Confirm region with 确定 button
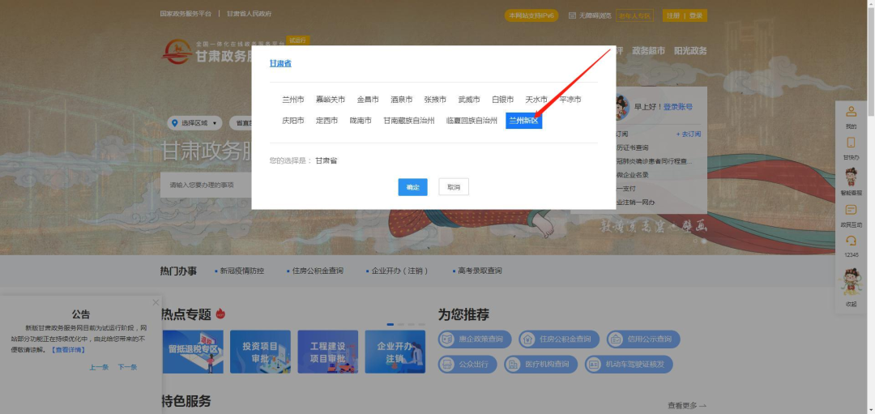875x414 pixels. (x=412, y=187)
